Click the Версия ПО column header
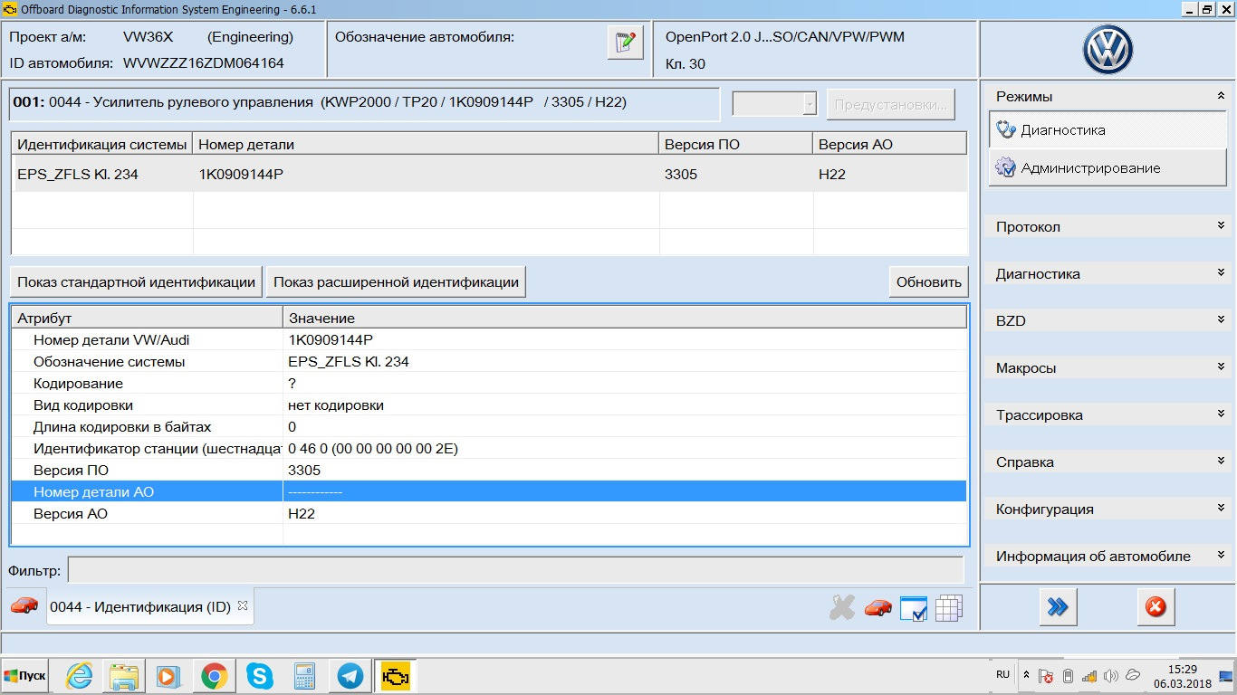 pos(735,144)
